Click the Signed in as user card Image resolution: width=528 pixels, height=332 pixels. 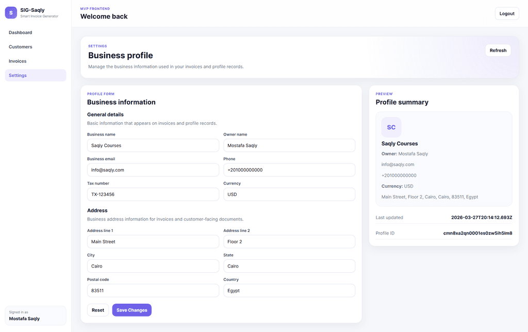[x=36, y=316]
